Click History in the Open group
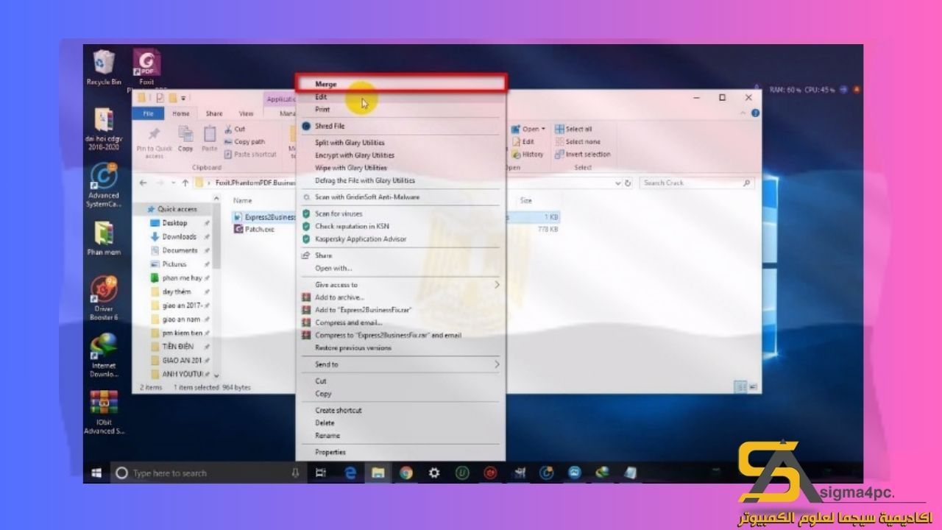 point(528,154)
